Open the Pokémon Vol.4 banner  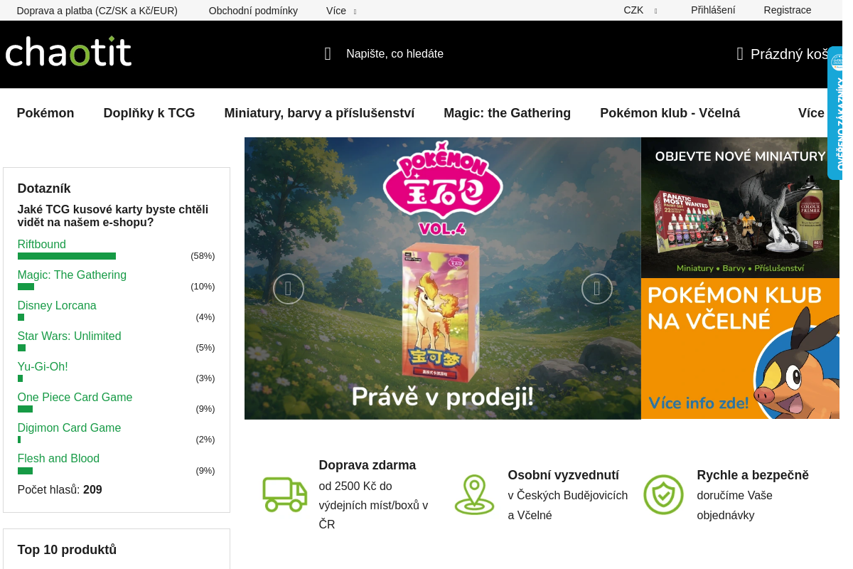(x=442, y=278)
